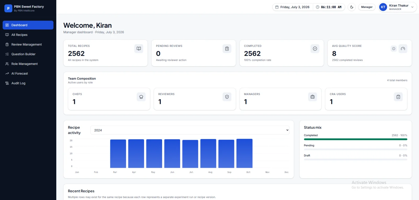
Task: Click the Managers briefcase icon
Action: tap(312, 97)
